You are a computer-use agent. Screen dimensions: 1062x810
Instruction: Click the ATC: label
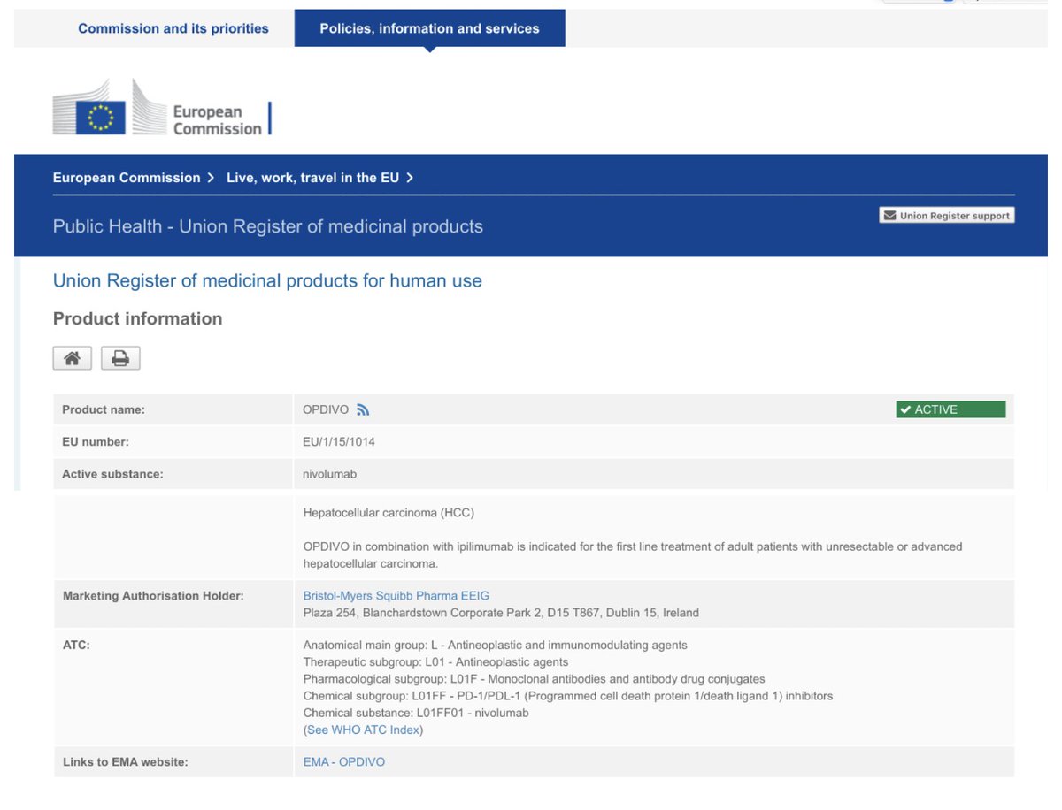point(76,645)
